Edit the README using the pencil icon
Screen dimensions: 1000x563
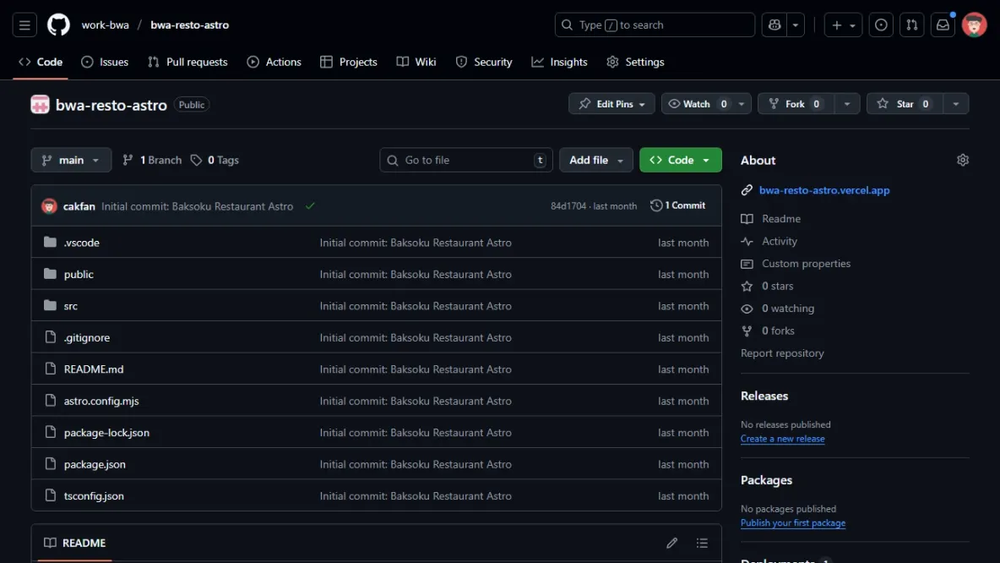click(x=671, y=543)
